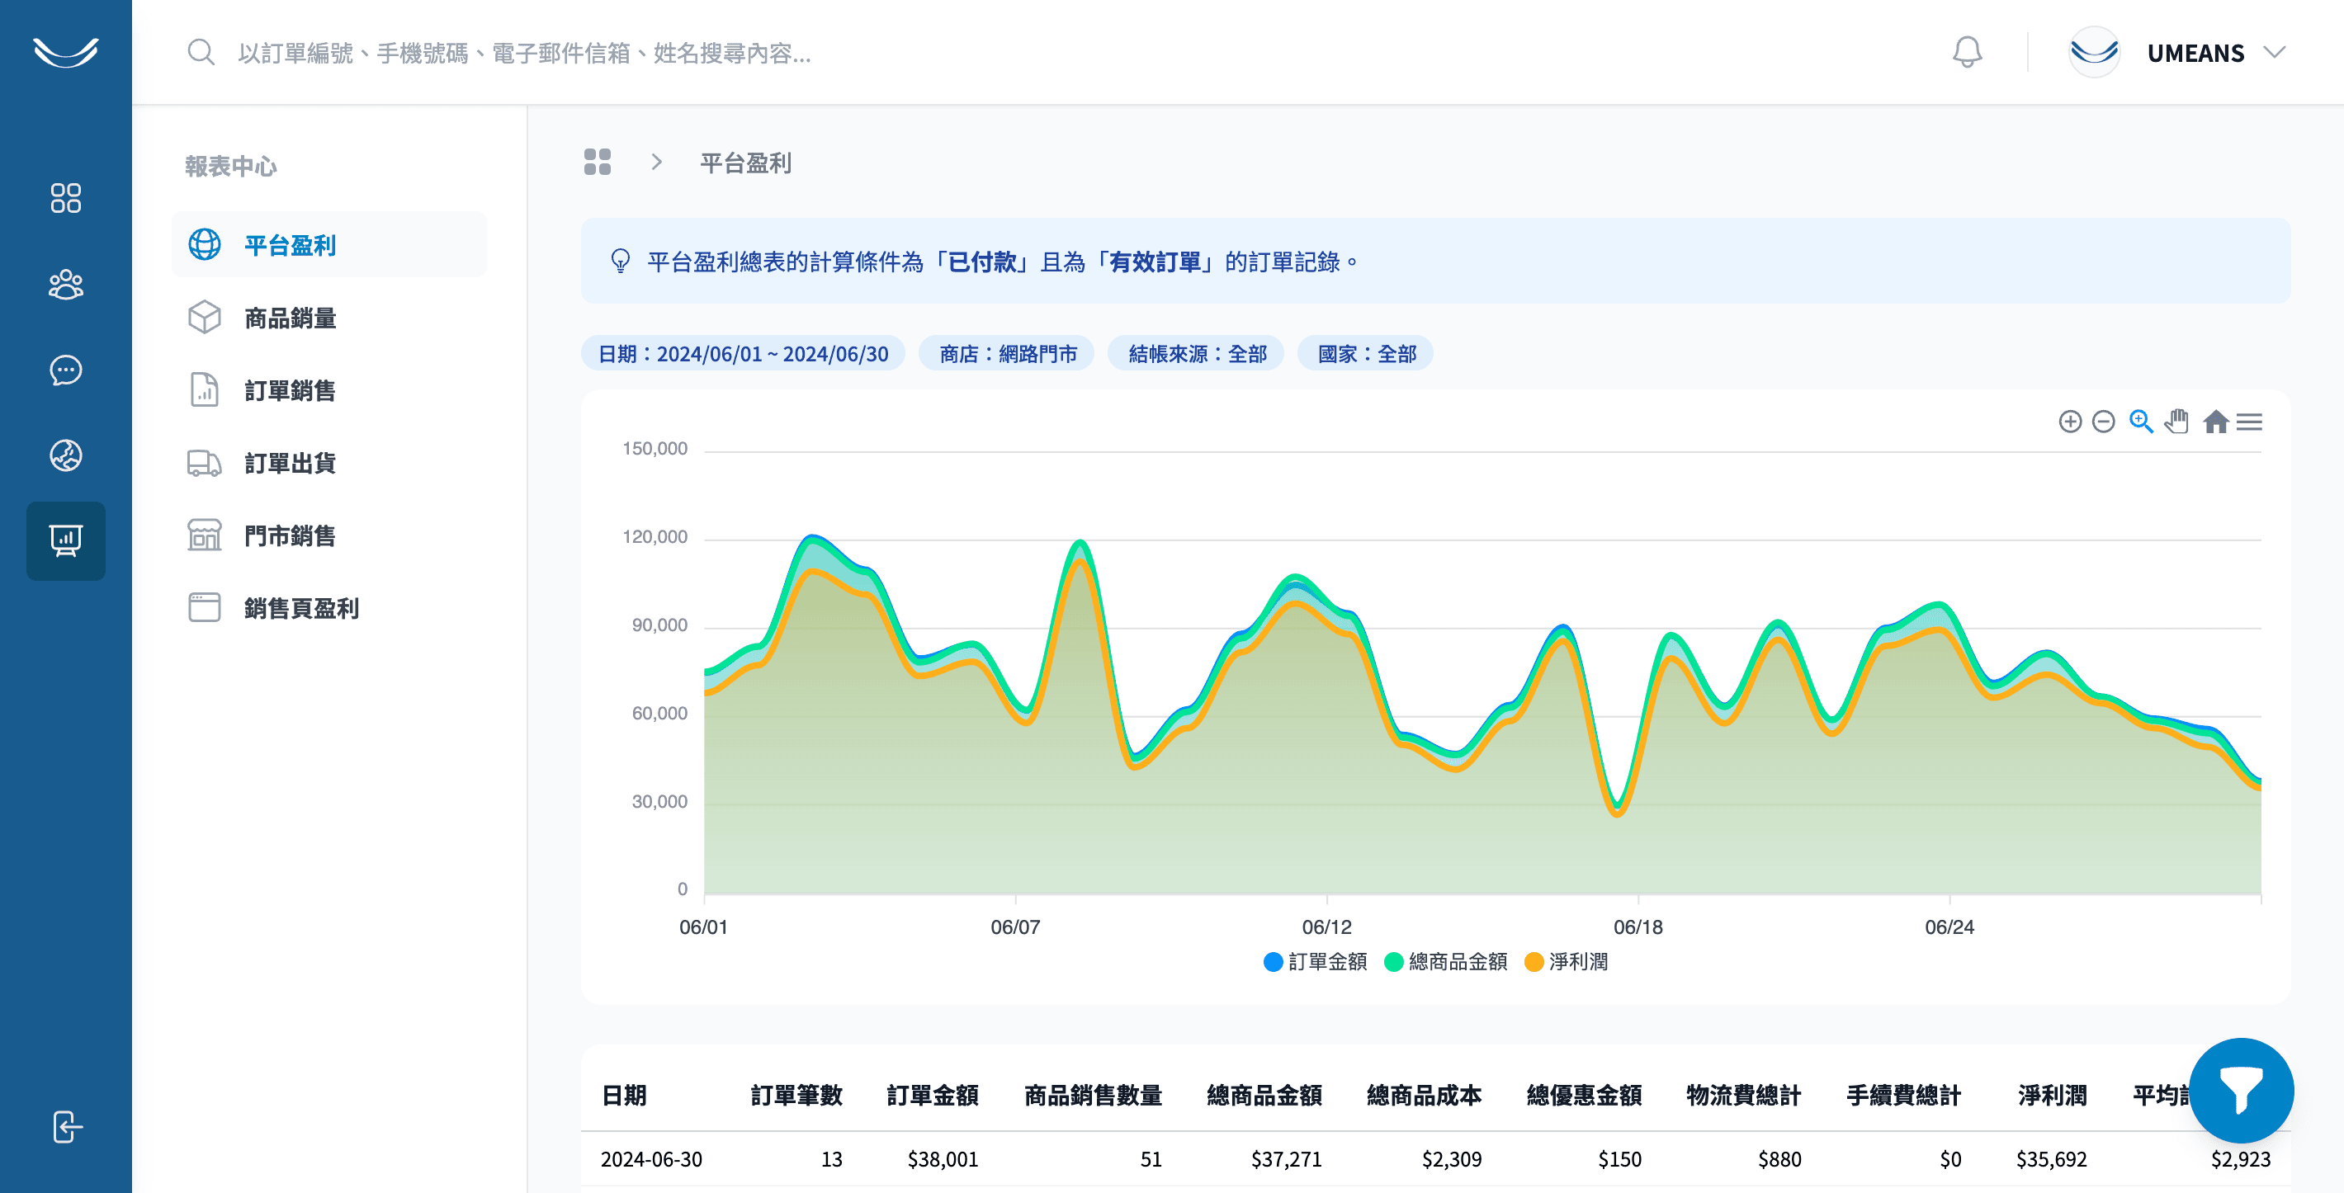Viewport: 2344px width, 1193px height.
Task: Open the chart hamburger menu
Action: 2249,422
